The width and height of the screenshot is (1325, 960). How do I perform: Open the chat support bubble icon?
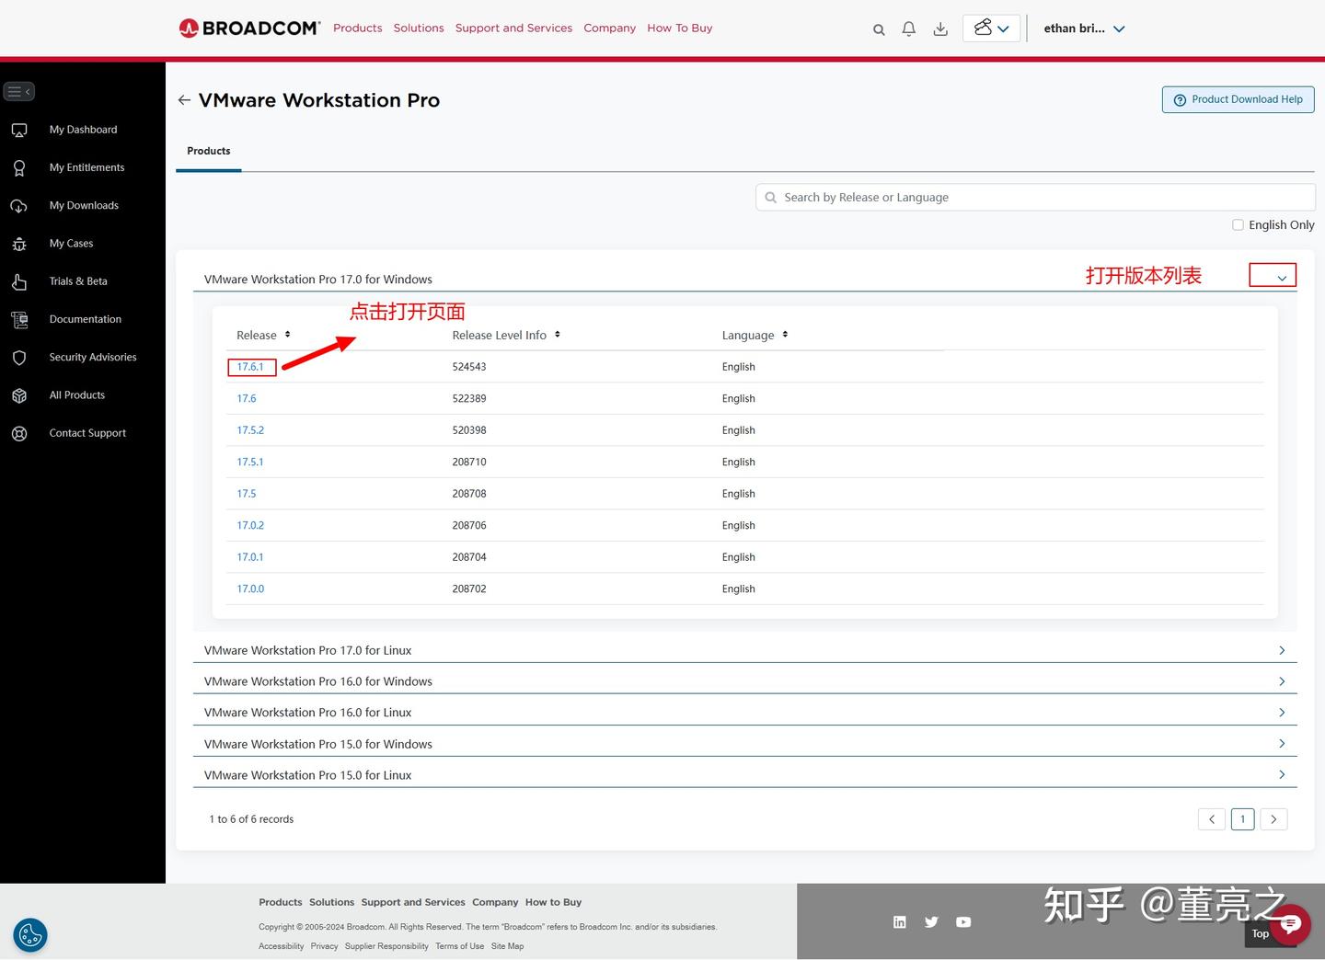(1290, 924)
